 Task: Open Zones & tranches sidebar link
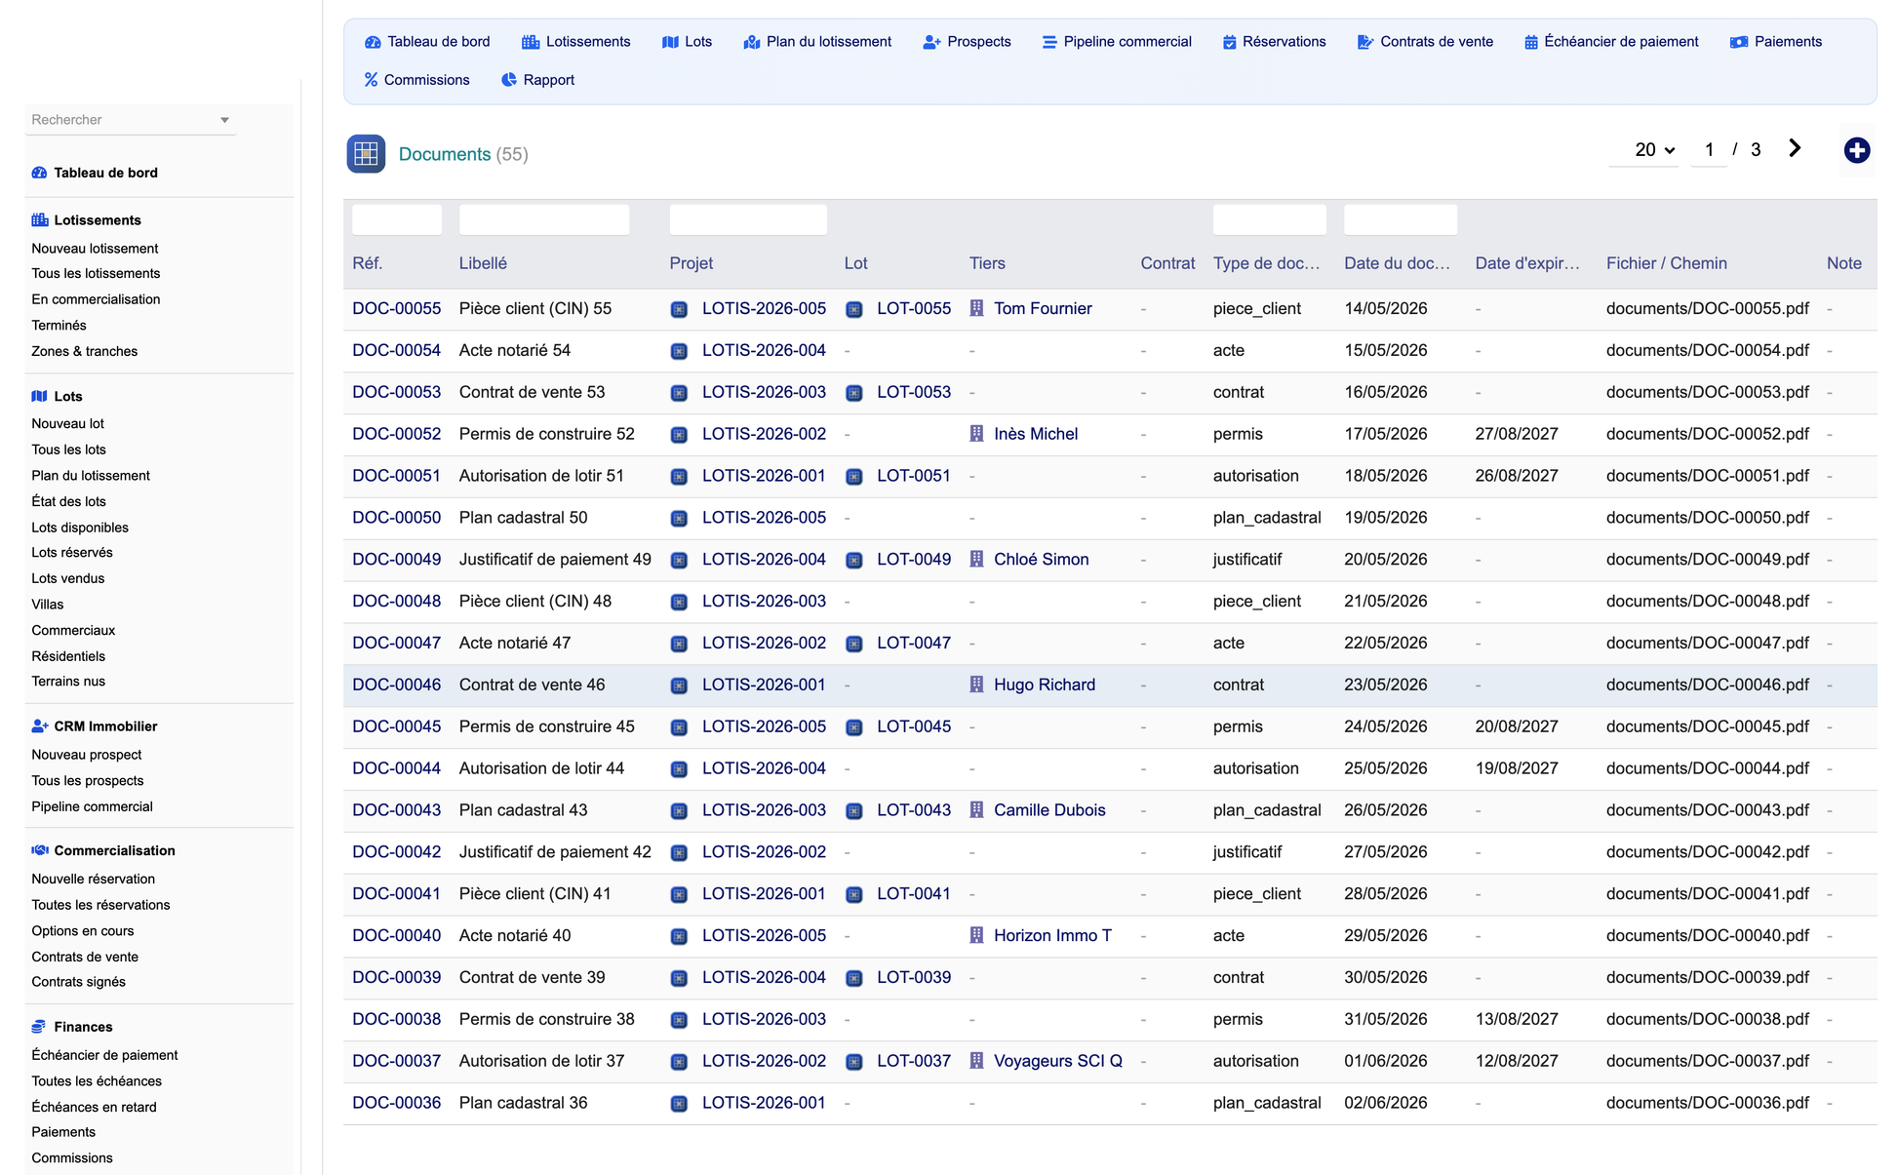(85, 351)
